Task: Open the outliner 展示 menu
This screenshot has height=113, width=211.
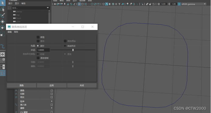Action: point(10,3)
